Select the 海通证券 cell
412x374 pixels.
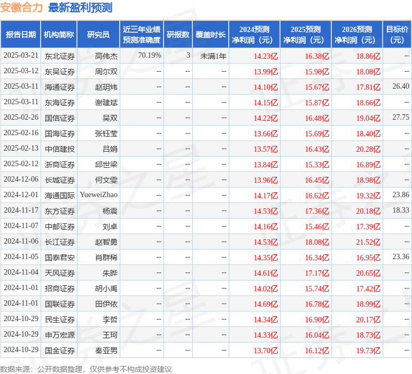60,87
